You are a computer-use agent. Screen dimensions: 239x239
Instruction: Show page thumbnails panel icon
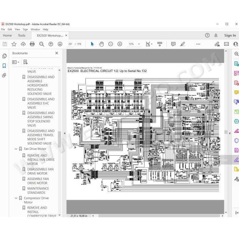[4, 56]
